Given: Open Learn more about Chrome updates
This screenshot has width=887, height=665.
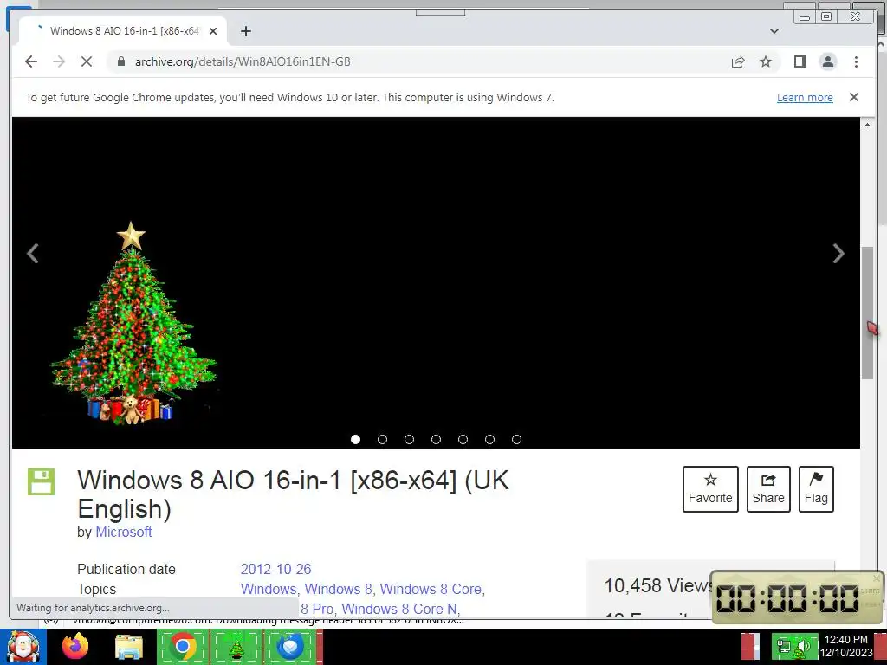Looking at the screenshot, I should point(805,97).
